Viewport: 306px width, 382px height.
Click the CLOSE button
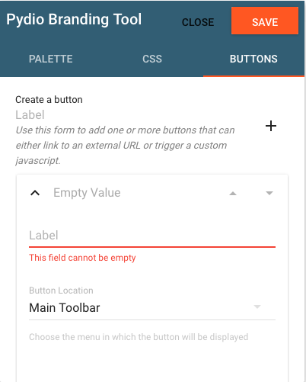click(198, 22)
